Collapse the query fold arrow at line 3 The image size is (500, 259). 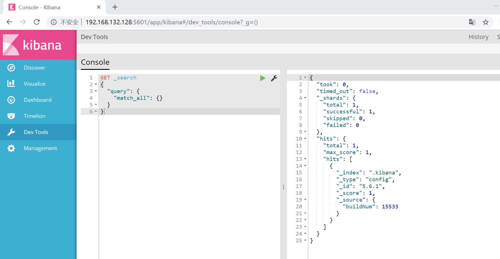click(x=96, y=91)
